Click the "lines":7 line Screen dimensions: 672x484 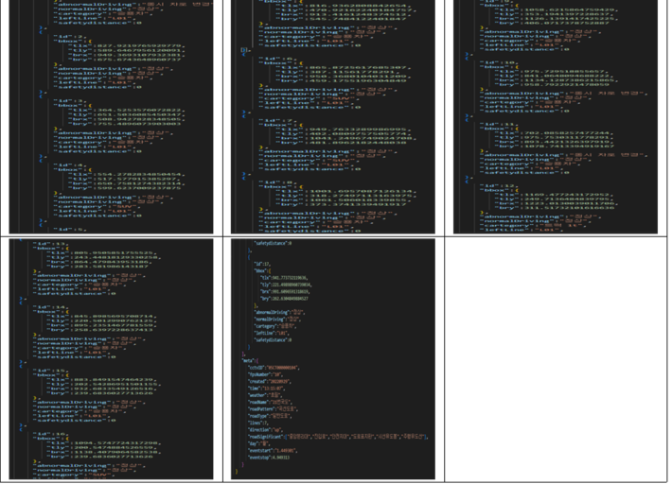[x=257, y=423]
